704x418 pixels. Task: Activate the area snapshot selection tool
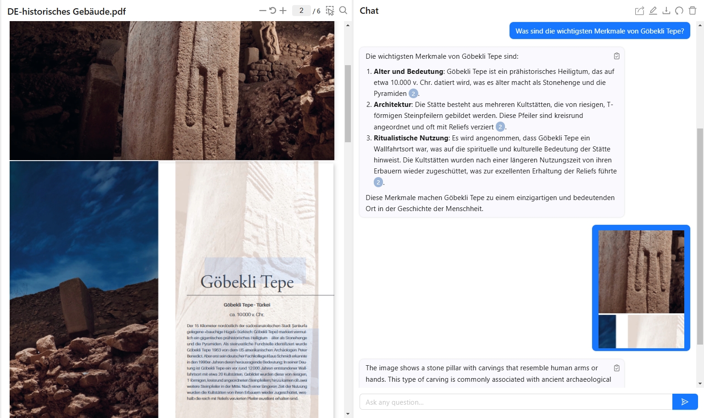pos(329,10)
